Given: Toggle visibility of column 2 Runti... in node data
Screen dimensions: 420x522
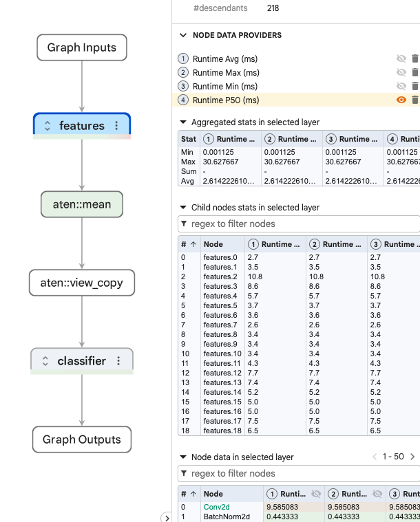Looking at the screenshot, I should click(377, 494).
